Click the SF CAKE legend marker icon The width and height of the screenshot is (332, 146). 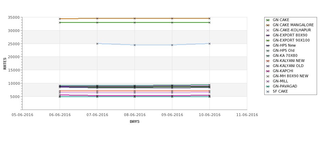pyautogui.click(x=268, y=92)
